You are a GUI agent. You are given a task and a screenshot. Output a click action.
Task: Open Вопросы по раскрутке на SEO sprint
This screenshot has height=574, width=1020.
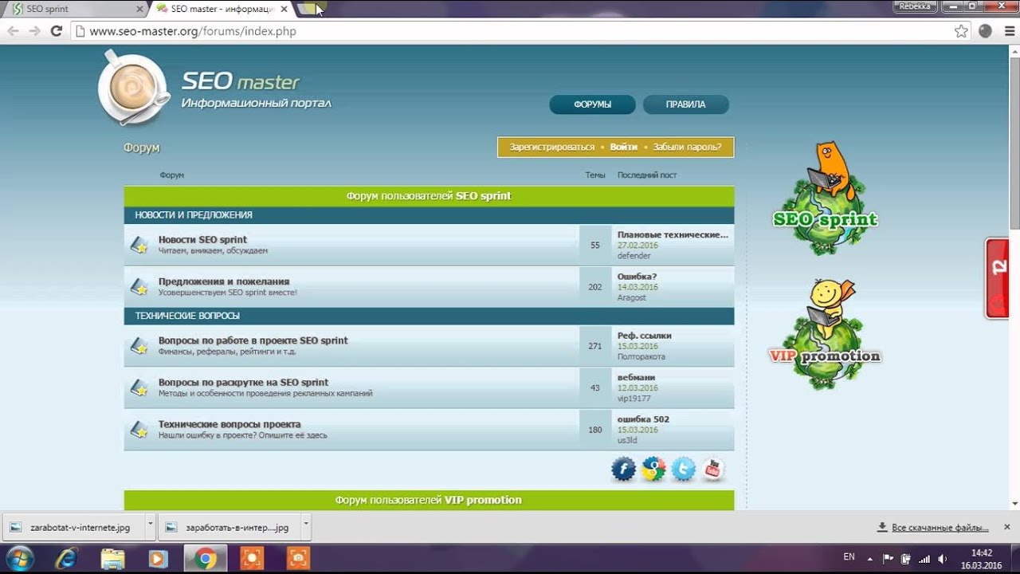tap(243, 383)
